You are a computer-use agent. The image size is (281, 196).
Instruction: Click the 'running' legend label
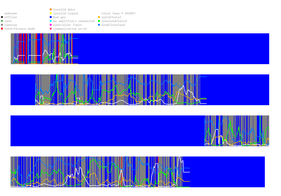click(11, 25)
